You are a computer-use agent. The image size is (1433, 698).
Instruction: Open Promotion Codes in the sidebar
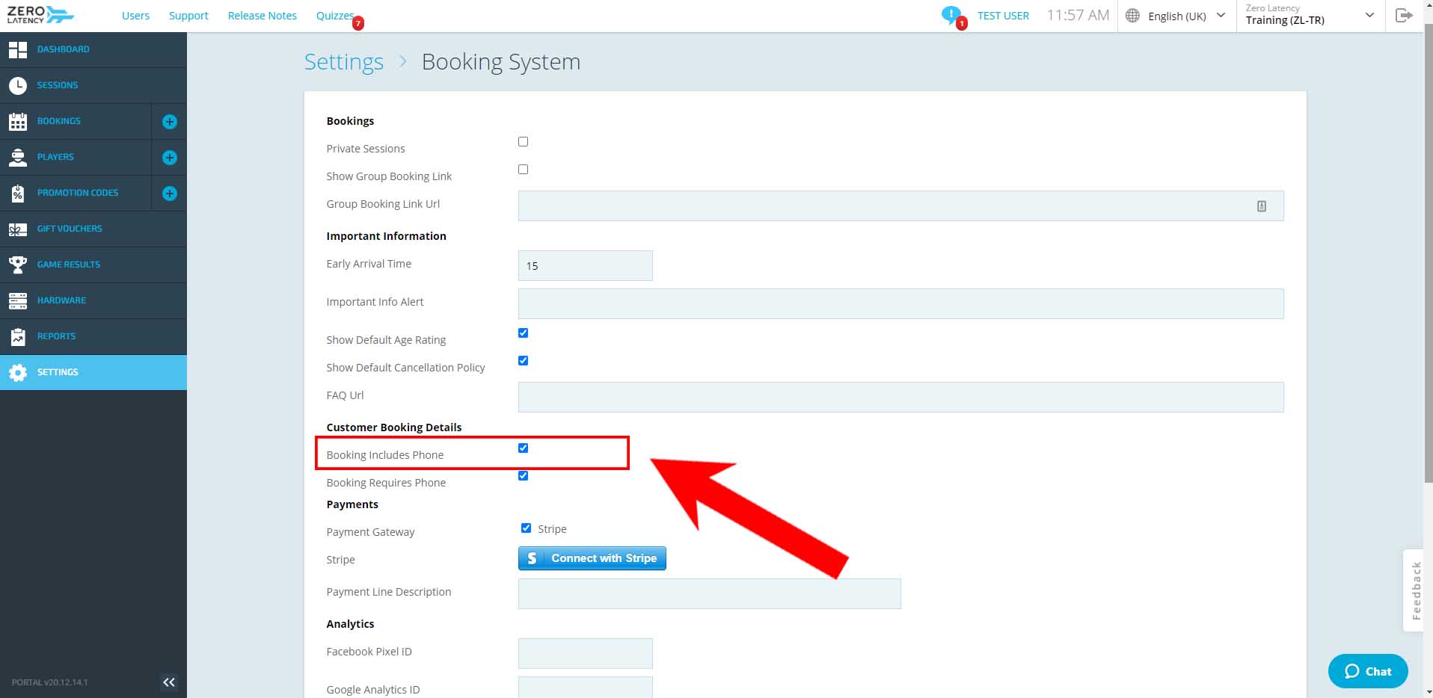(78, 193)
